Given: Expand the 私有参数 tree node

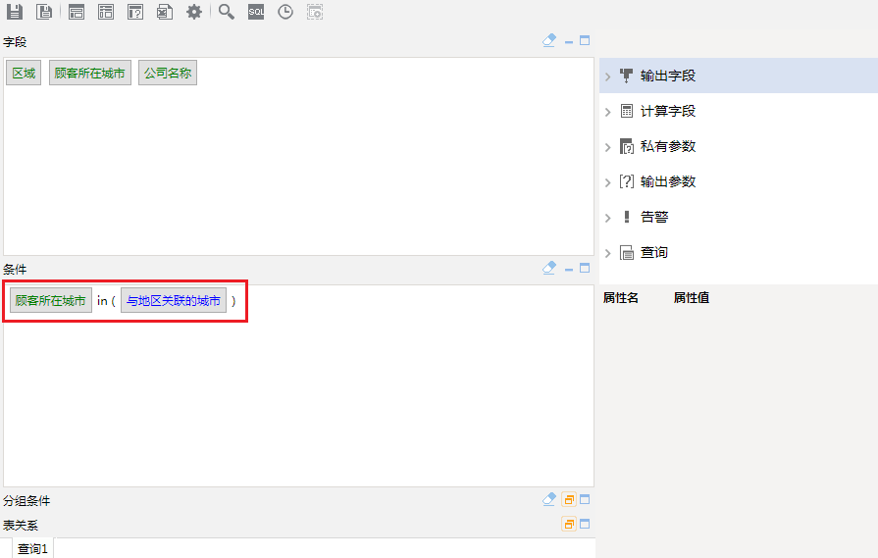Looking at the screenshot, I should click(608, 147).
